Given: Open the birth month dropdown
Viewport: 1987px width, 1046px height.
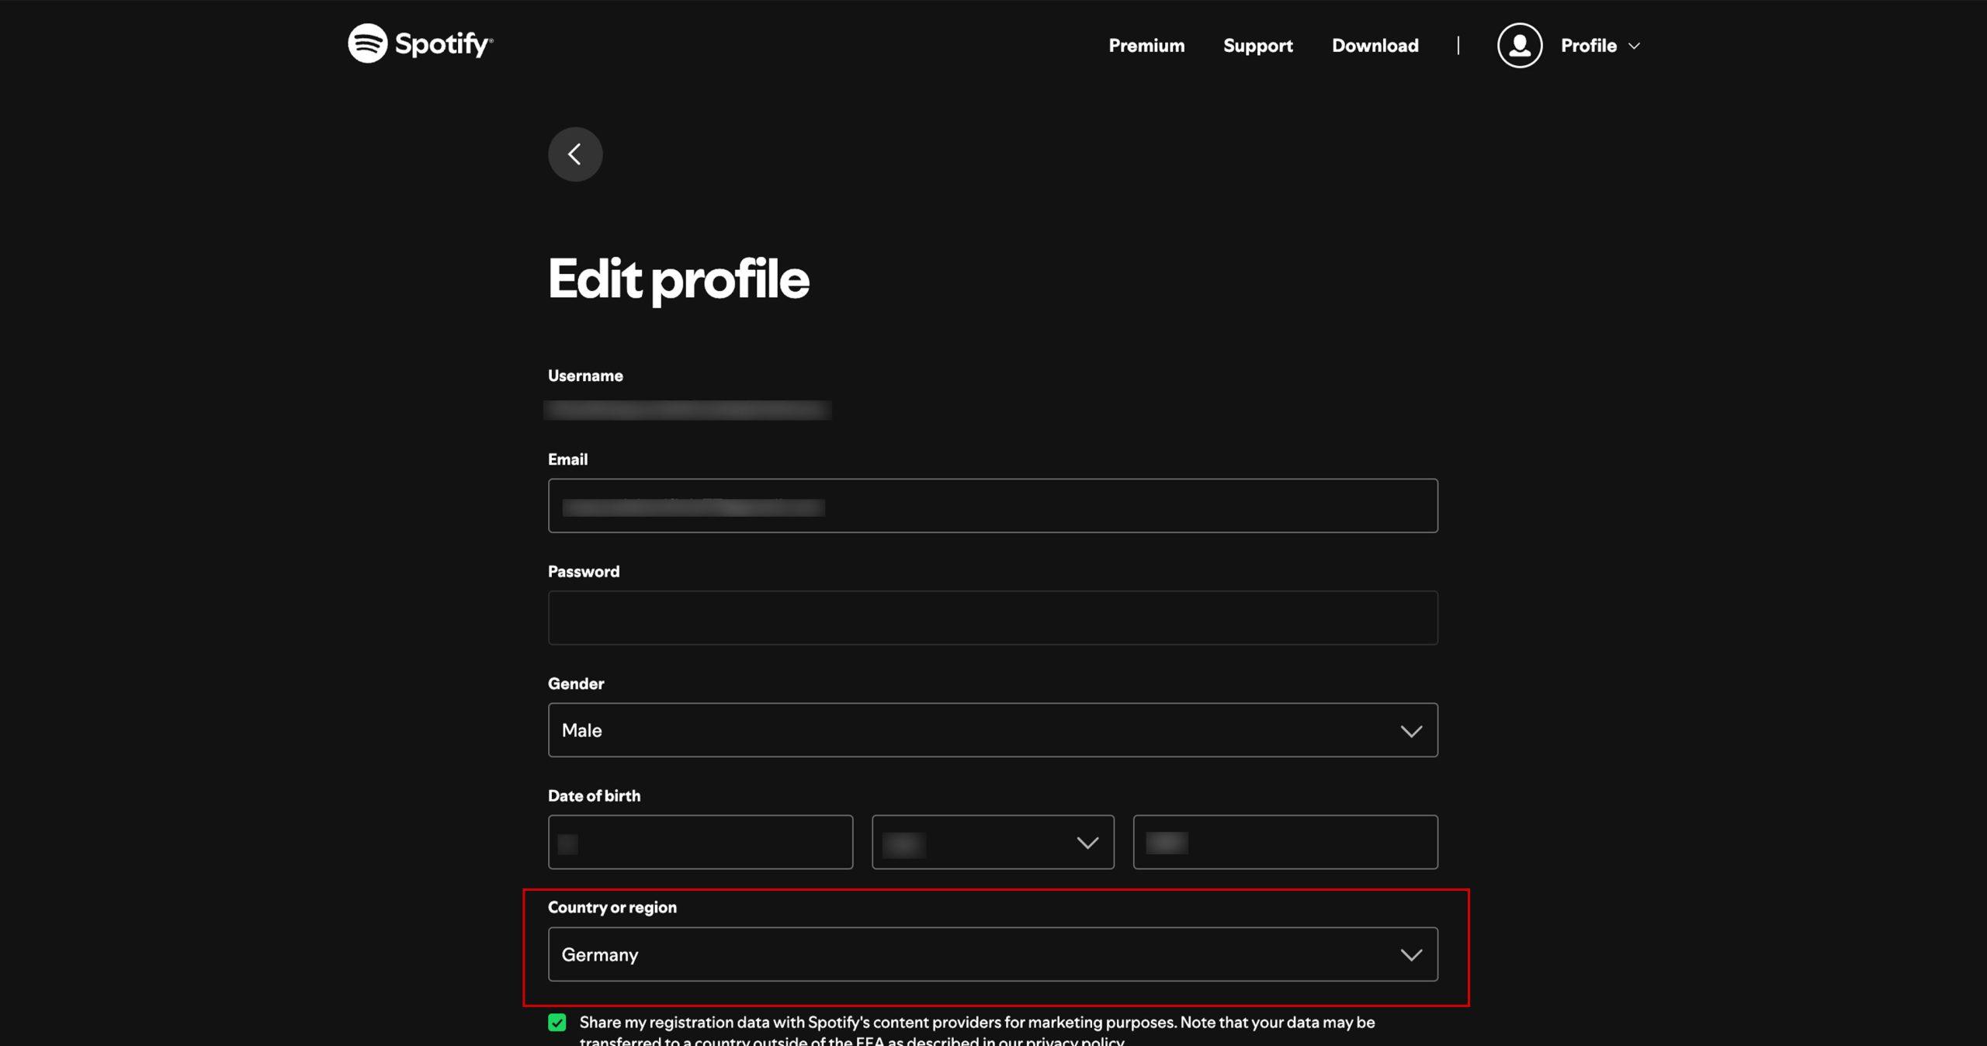Looking at the screenshot, I should (993, 842).
